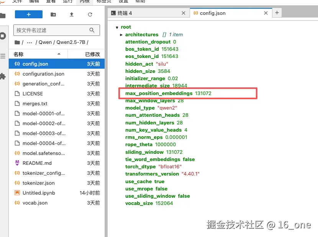
Task: Click the model_type value "qwen2"
Action: pos(167,108)
